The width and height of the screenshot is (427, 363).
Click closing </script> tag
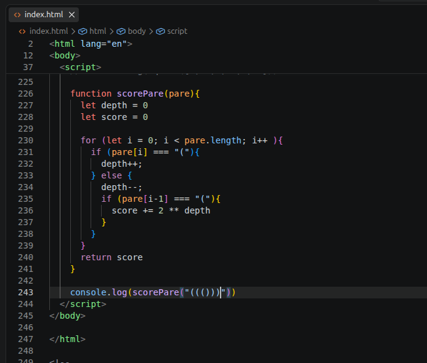click(83, 304)
